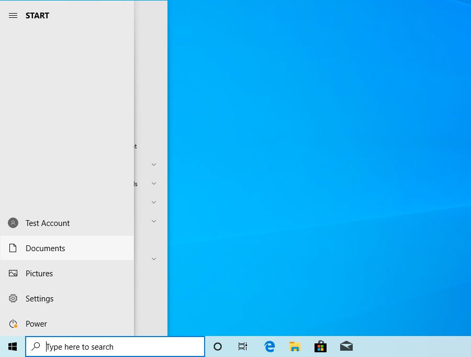
Task: Open Task View on the taskbar
Action: coord(242,346)
